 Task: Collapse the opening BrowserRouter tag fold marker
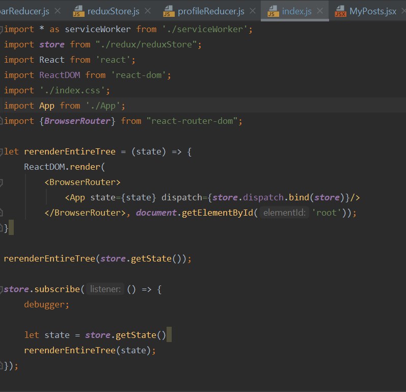[2, 182]
